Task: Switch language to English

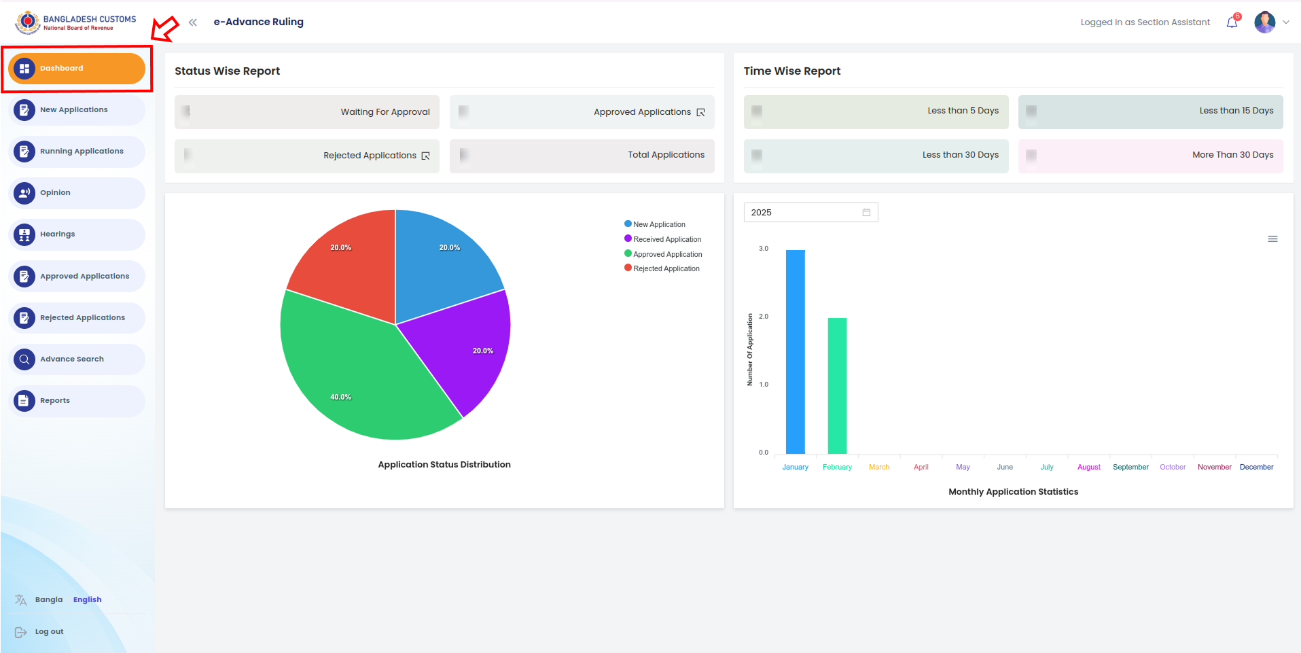Action: pos(88,600)
